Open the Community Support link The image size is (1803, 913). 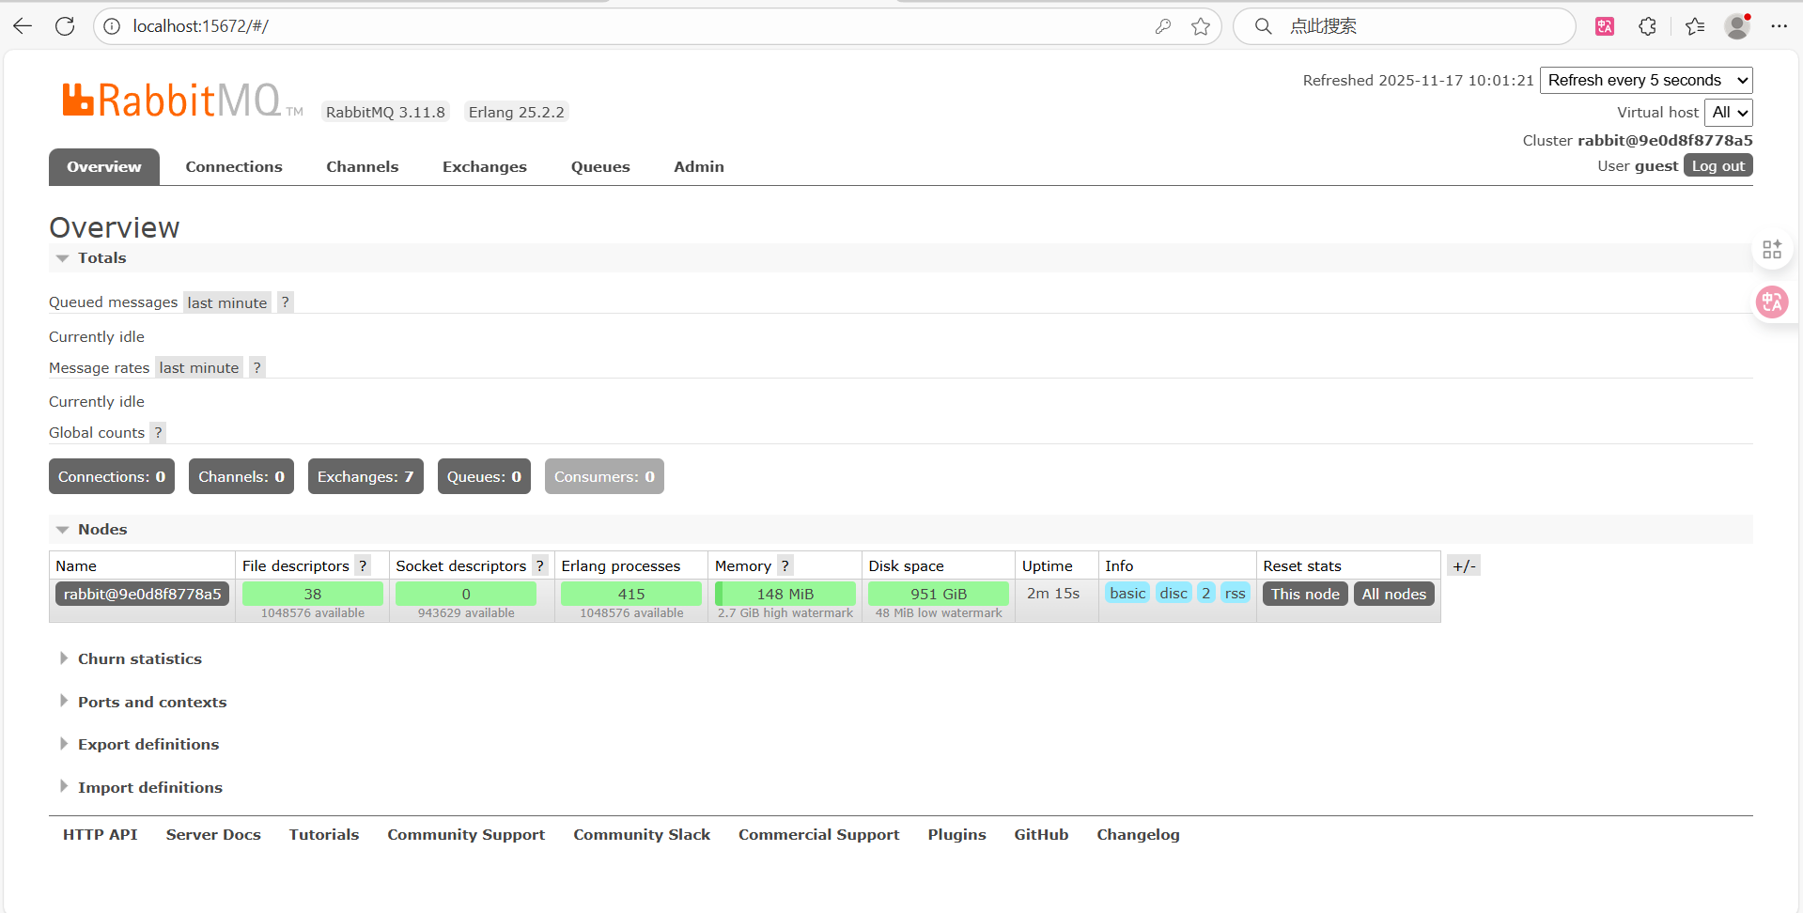click(466, 834)
